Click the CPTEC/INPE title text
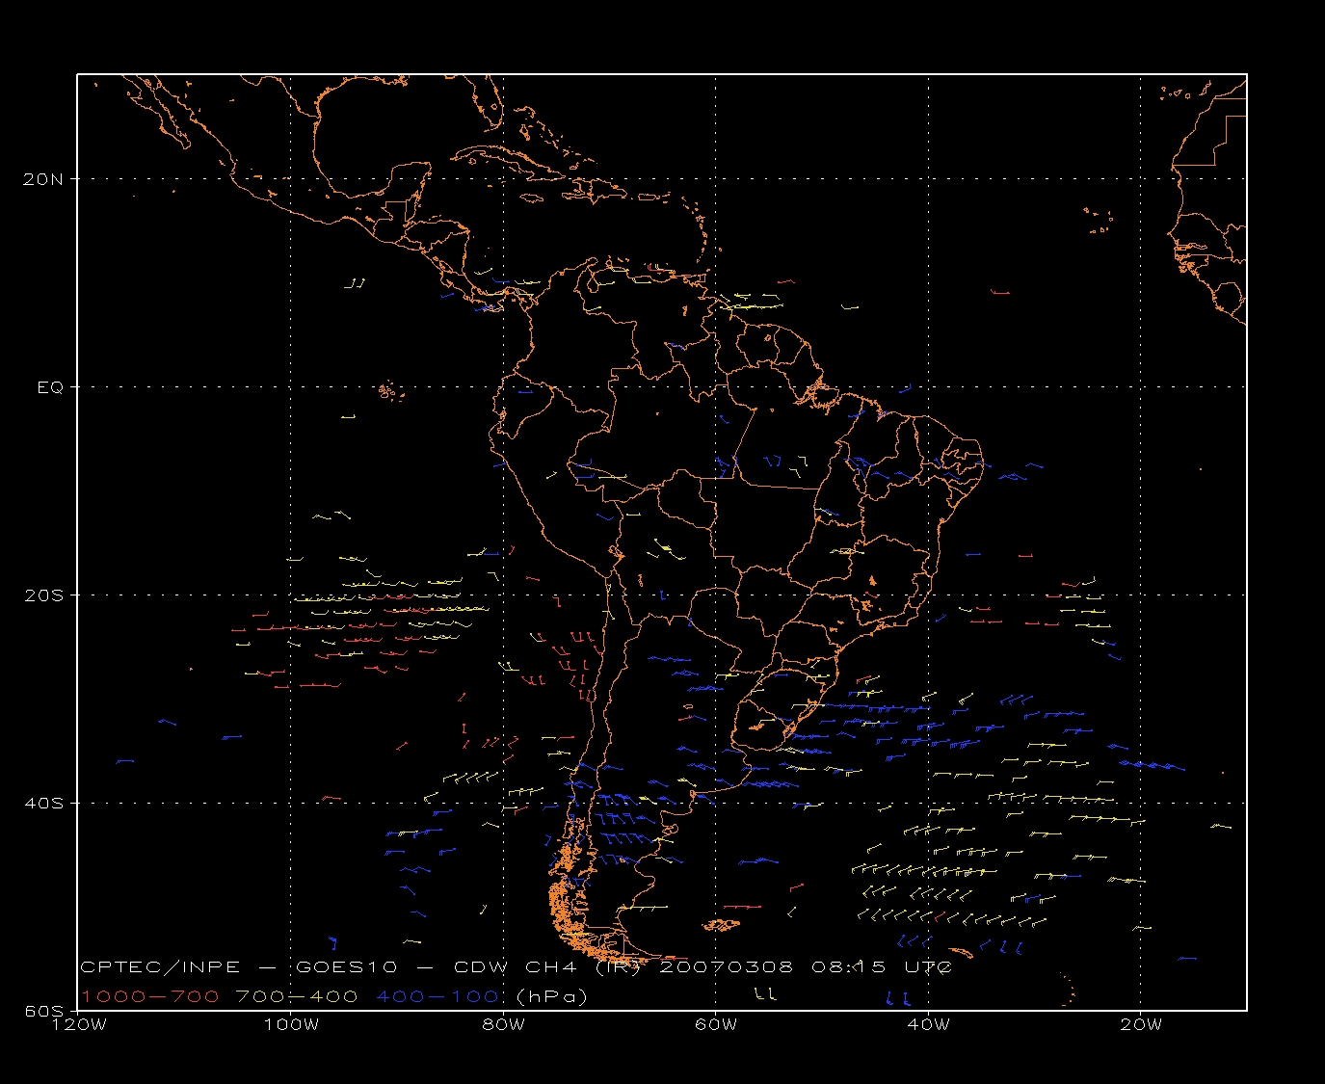 click(160, 967)
